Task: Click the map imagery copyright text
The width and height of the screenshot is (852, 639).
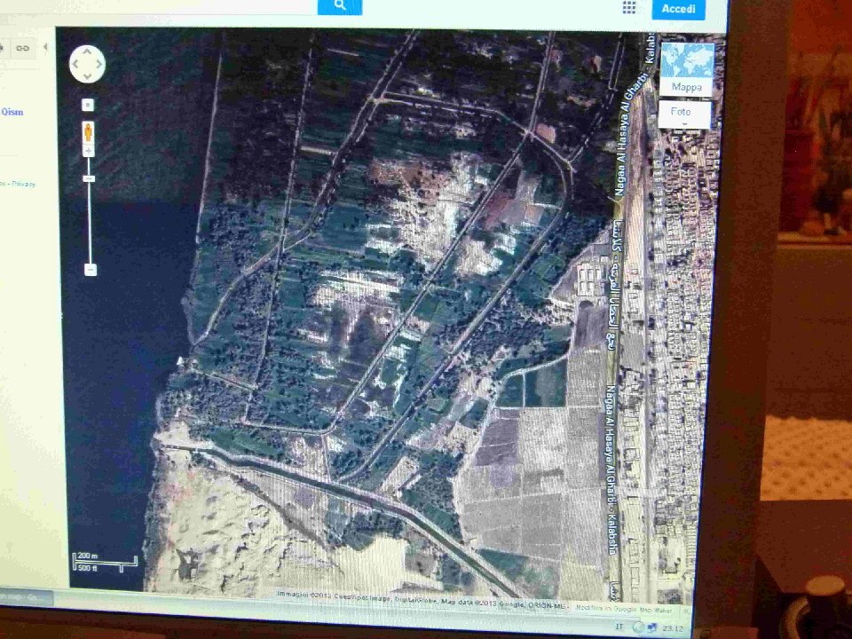Action: point(422,601)
